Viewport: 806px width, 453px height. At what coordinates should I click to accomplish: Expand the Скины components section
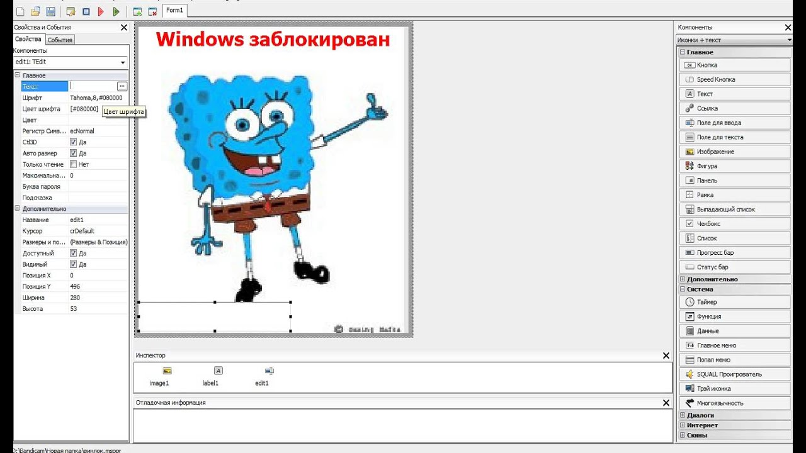click(x=683, y=435)
